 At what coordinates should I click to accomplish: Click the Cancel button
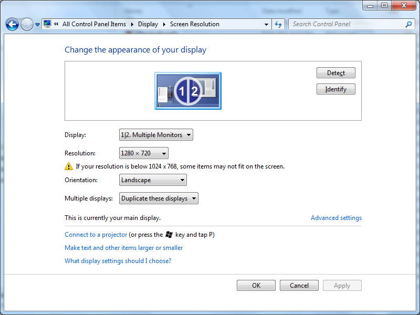pos(299,285)
